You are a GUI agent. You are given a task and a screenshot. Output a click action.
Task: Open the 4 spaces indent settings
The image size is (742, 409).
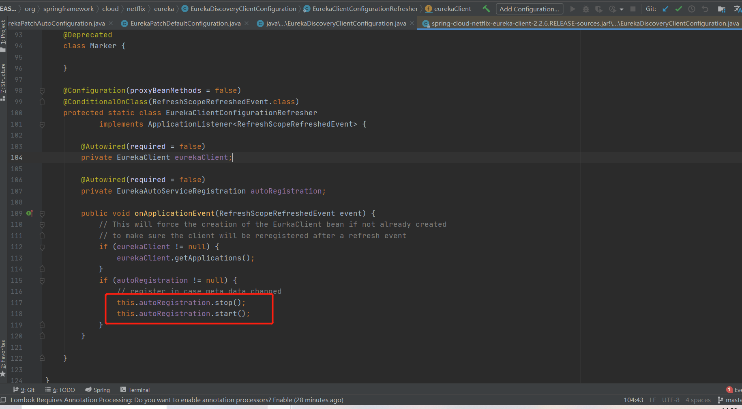698,400
